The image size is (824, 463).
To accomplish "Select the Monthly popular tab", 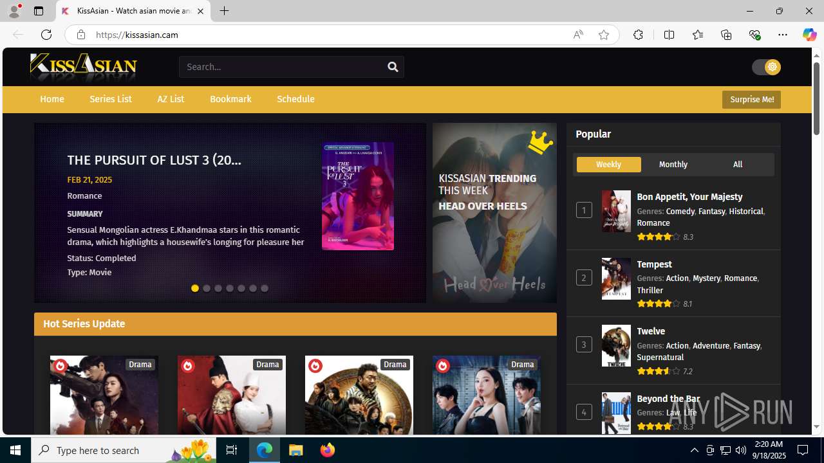I will 673,165.
